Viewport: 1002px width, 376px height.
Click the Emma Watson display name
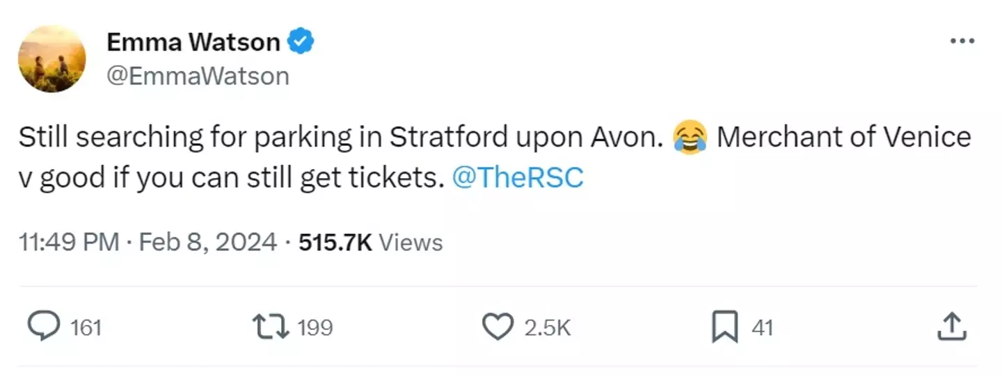coord(193,42)
